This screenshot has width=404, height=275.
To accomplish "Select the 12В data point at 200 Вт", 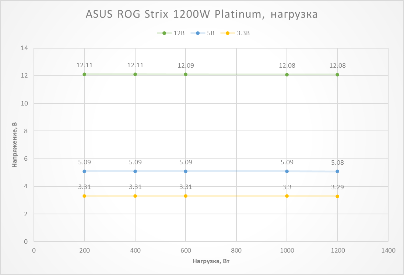I will tap(84, 74).
